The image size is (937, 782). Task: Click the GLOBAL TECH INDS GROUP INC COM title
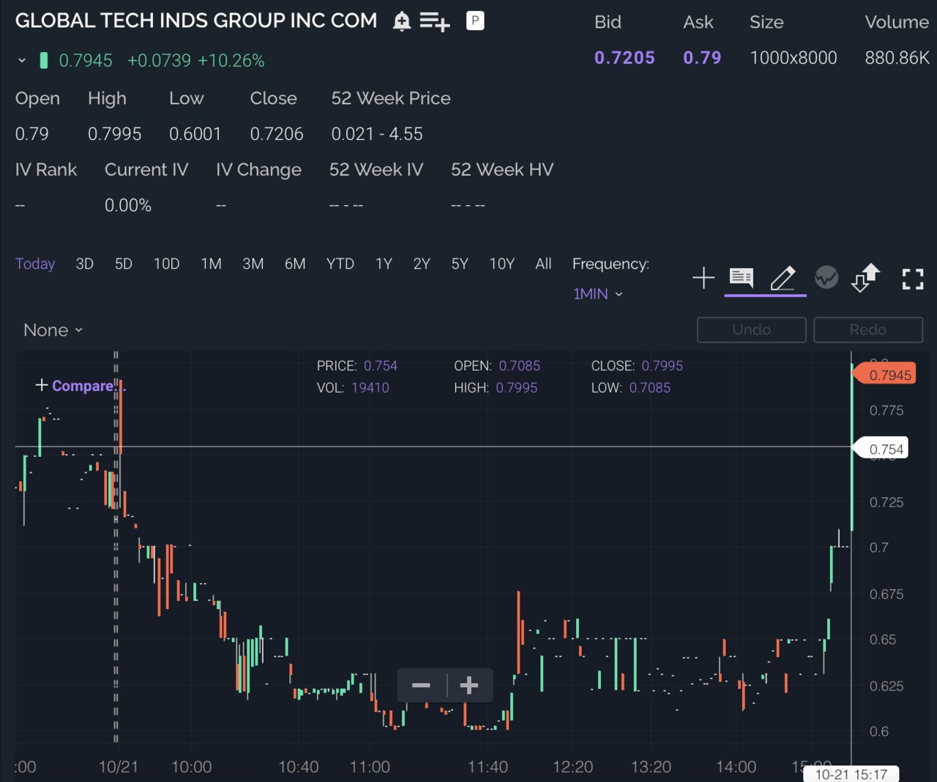click(x=196, y=21)
